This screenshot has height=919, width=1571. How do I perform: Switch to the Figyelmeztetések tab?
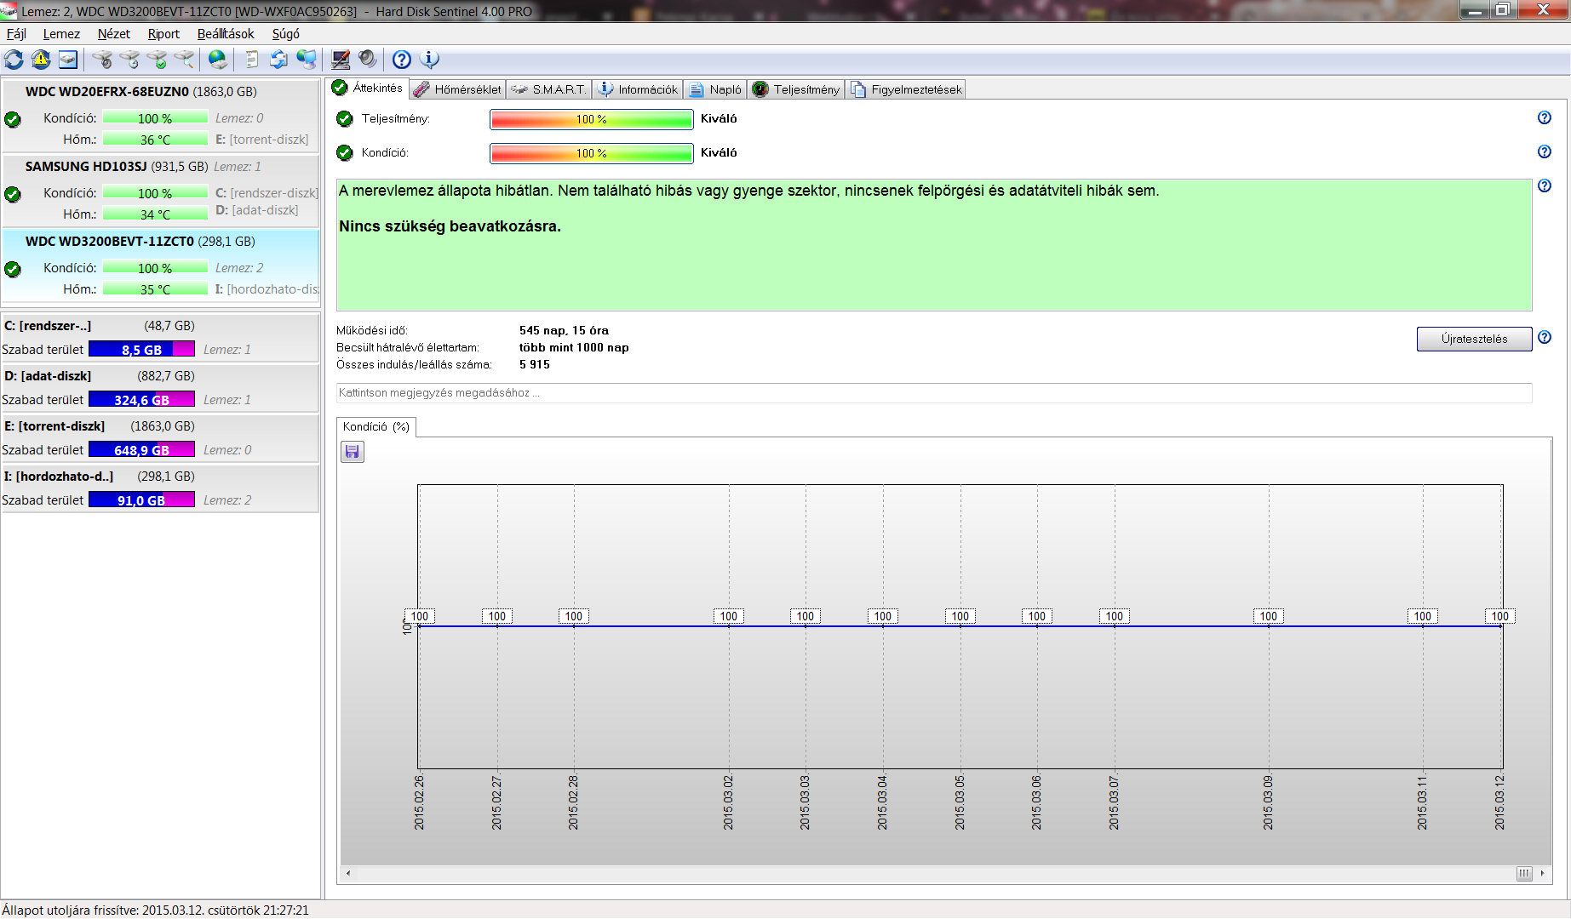pyautogui.click(x=906, y=89)
